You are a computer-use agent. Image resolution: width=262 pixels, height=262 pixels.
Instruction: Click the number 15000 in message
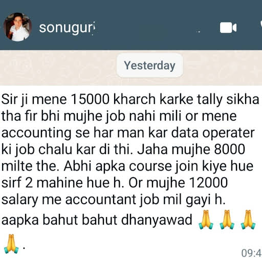pos(90,99)
